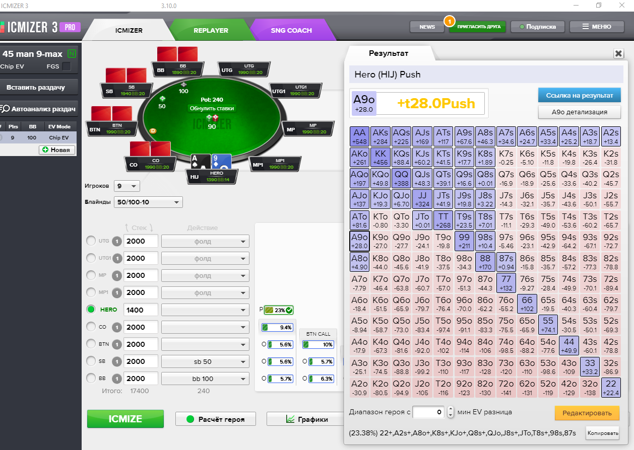Click the grey 1 badge in the SB row
Image resolution: width=634 pixels, height=450 pixels.
pyautogui.click(x=117, y=361)
